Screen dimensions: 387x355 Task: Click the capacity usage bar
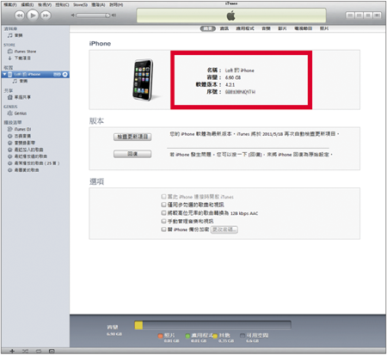(x=213, y=325)
